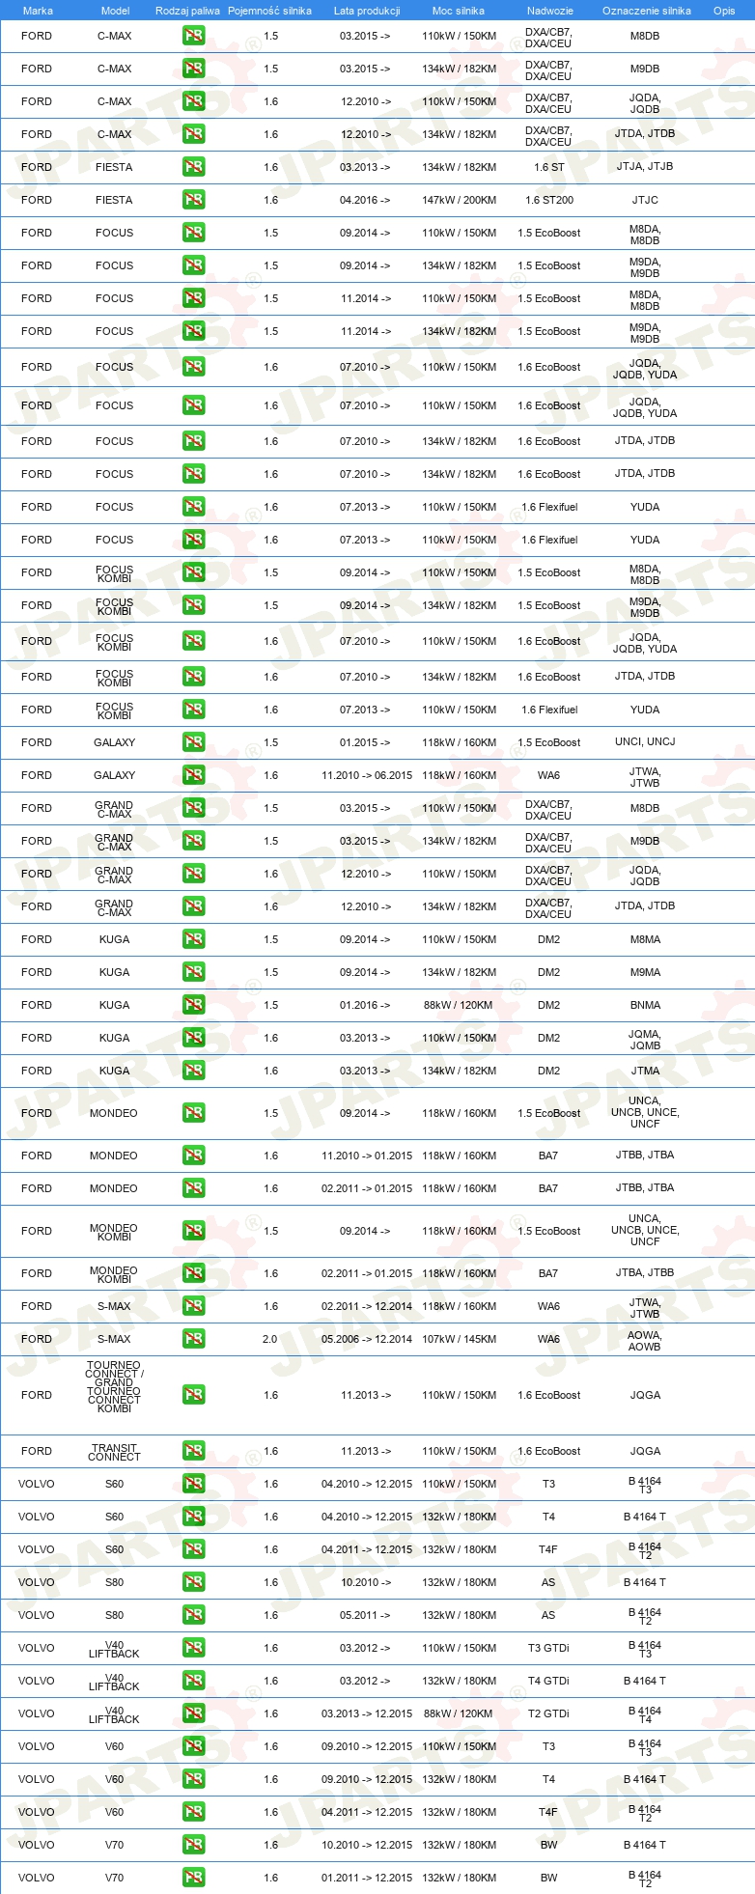The height and width of the screenshot is (1894, 755).
Task: Click the Lata produkcji column header
Action: point(367,11)
